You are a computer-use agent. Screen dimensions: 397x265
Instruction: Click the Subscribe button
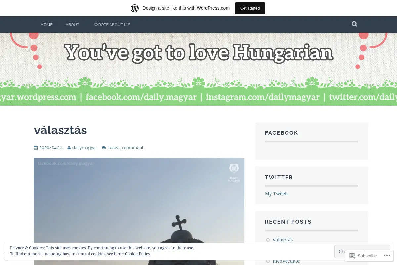(363, 256)
